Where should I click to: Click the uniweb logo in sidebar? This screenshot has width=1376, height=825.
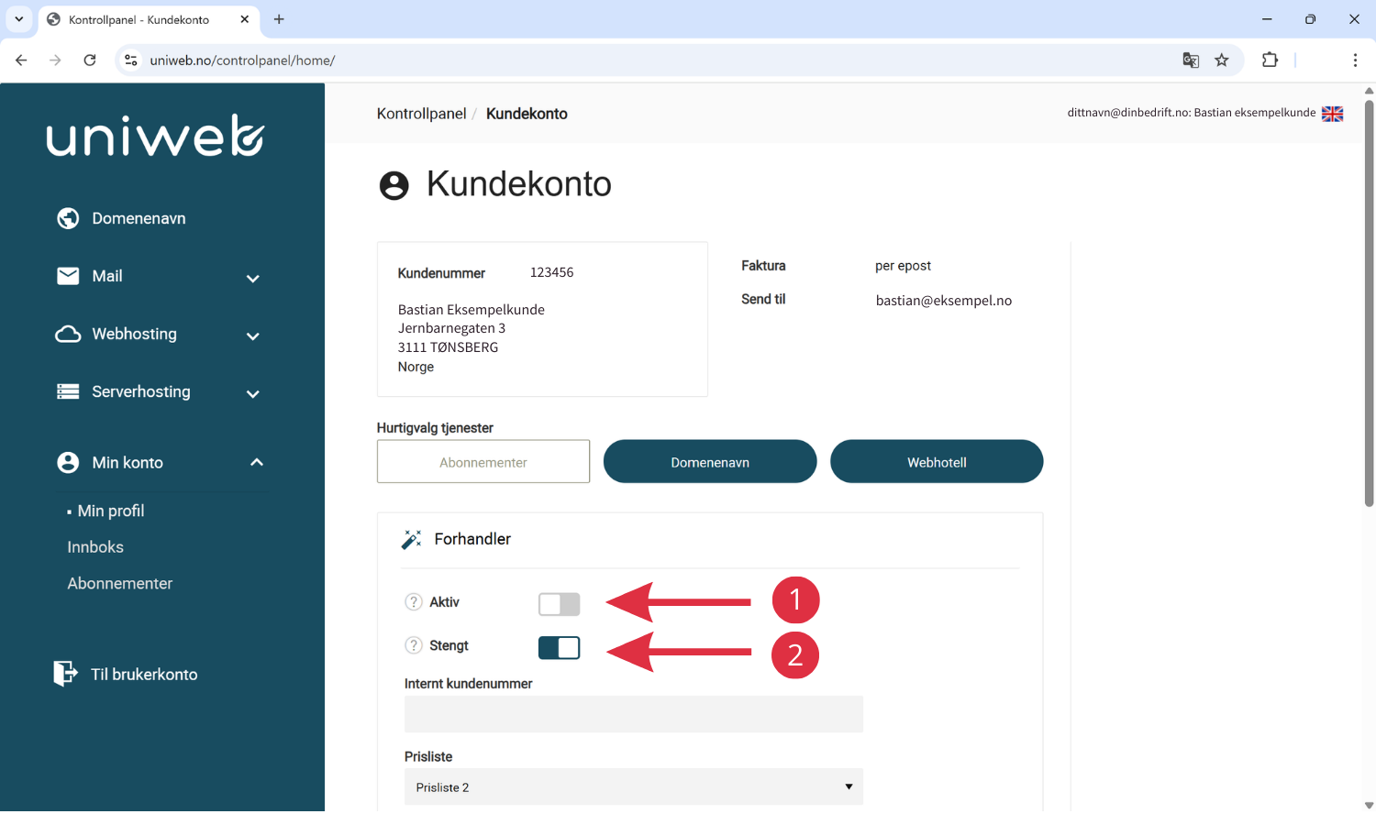(x=155, y=136)
